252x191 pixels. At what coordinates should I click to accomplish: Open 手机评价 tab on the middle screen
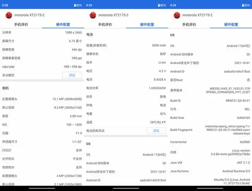(105, 24)
